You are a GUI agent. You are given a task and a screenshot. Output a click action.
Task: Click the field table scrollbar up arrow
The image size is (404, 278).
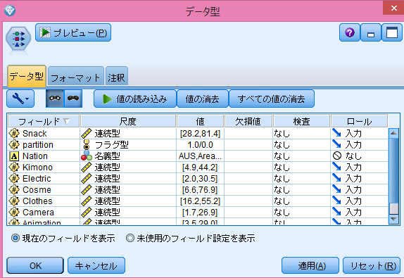point(393,133)
